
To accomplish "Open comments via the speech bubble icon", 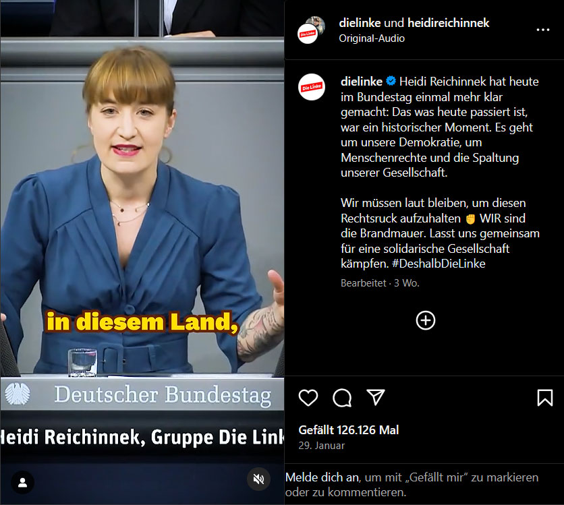I will coord(342,398).
